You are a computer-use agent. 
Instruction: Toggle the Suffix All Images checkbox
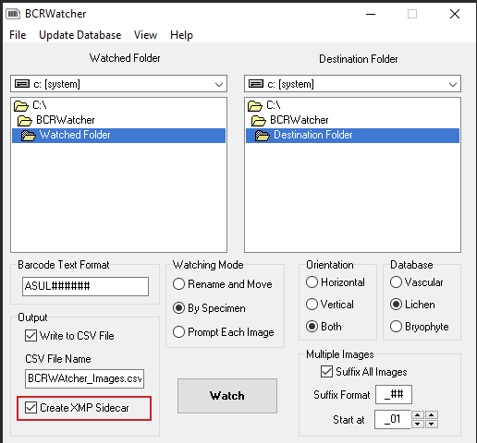pyautogui.click(x=326, y=372)
